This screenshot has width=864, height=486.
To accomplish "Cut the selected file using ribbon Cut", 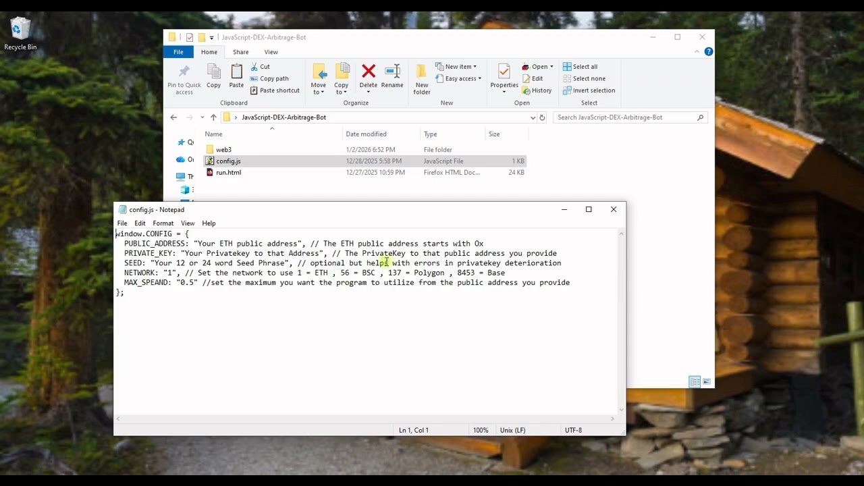I will [260, 67].
